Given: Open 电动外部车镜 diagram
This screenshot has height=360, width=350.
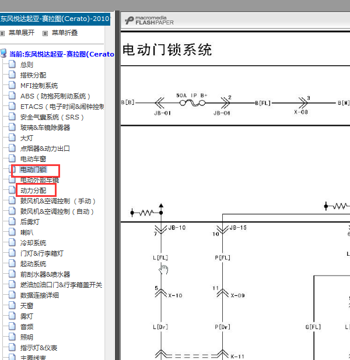Looking at the screenshot, I should [40, 180].
